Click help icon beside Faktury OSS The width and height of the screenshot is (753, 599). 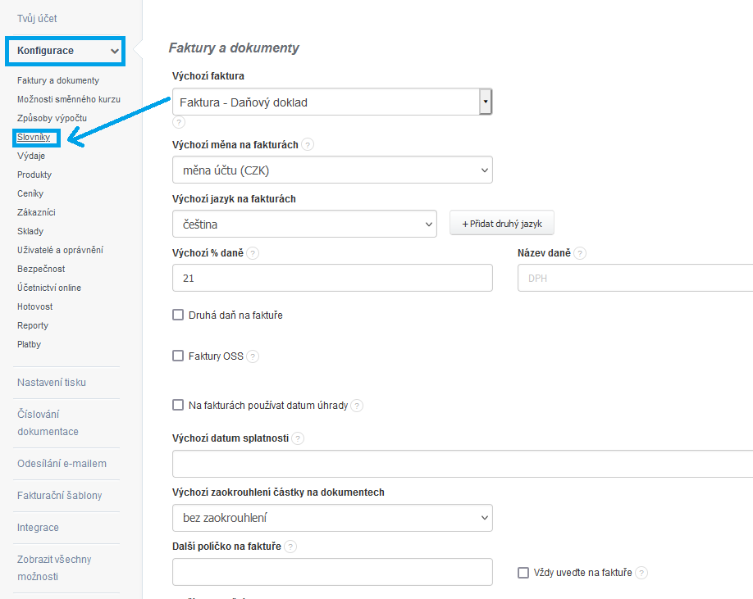tap(253, 356)
